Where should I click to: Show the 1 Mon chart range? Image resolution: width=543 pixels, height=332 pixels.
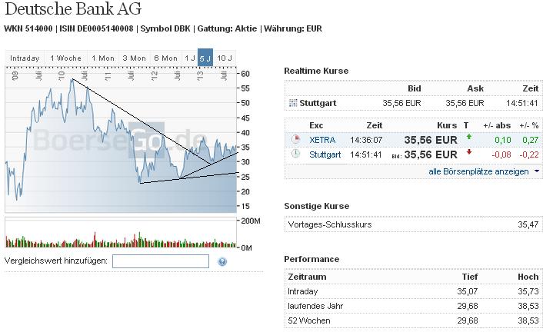click(102, 58)
